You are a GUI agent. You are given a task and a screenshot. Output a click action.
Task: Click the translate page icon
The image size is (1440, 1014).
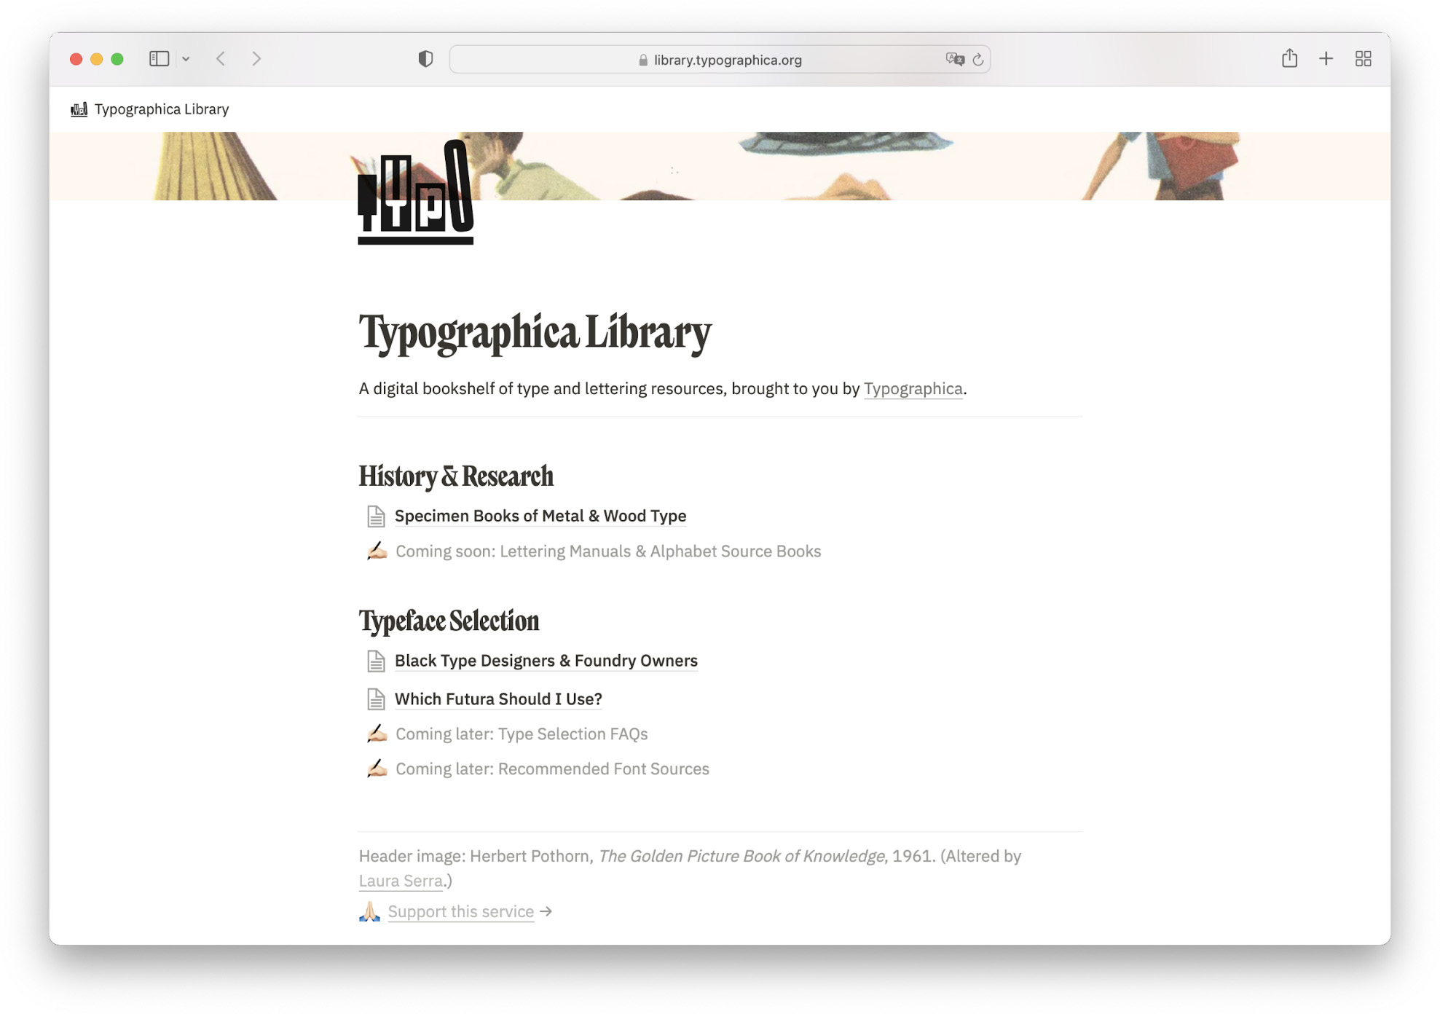955,60
